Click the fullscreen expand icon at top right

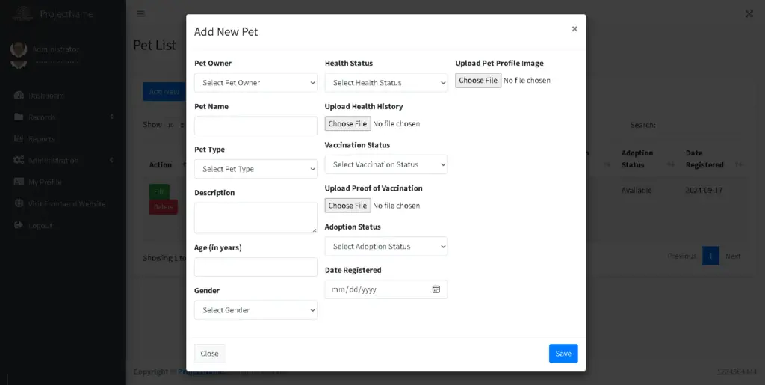tap(749, 13)
